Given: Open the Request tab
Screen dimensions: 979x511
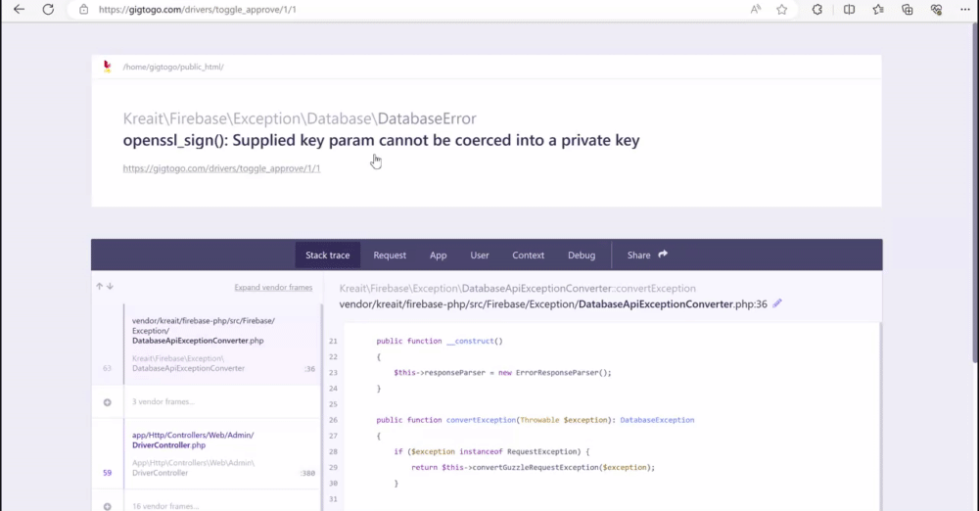Looking at the screenshot, I should (x=390, y=255).
